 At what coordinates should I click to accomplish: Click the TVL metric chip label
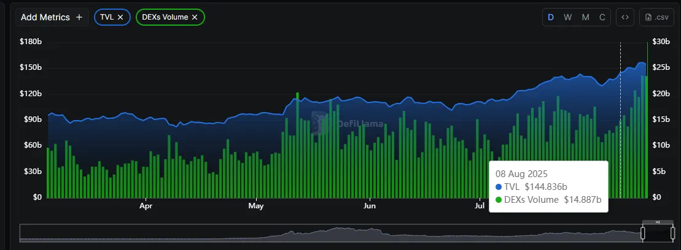click(x=106, y=17)
